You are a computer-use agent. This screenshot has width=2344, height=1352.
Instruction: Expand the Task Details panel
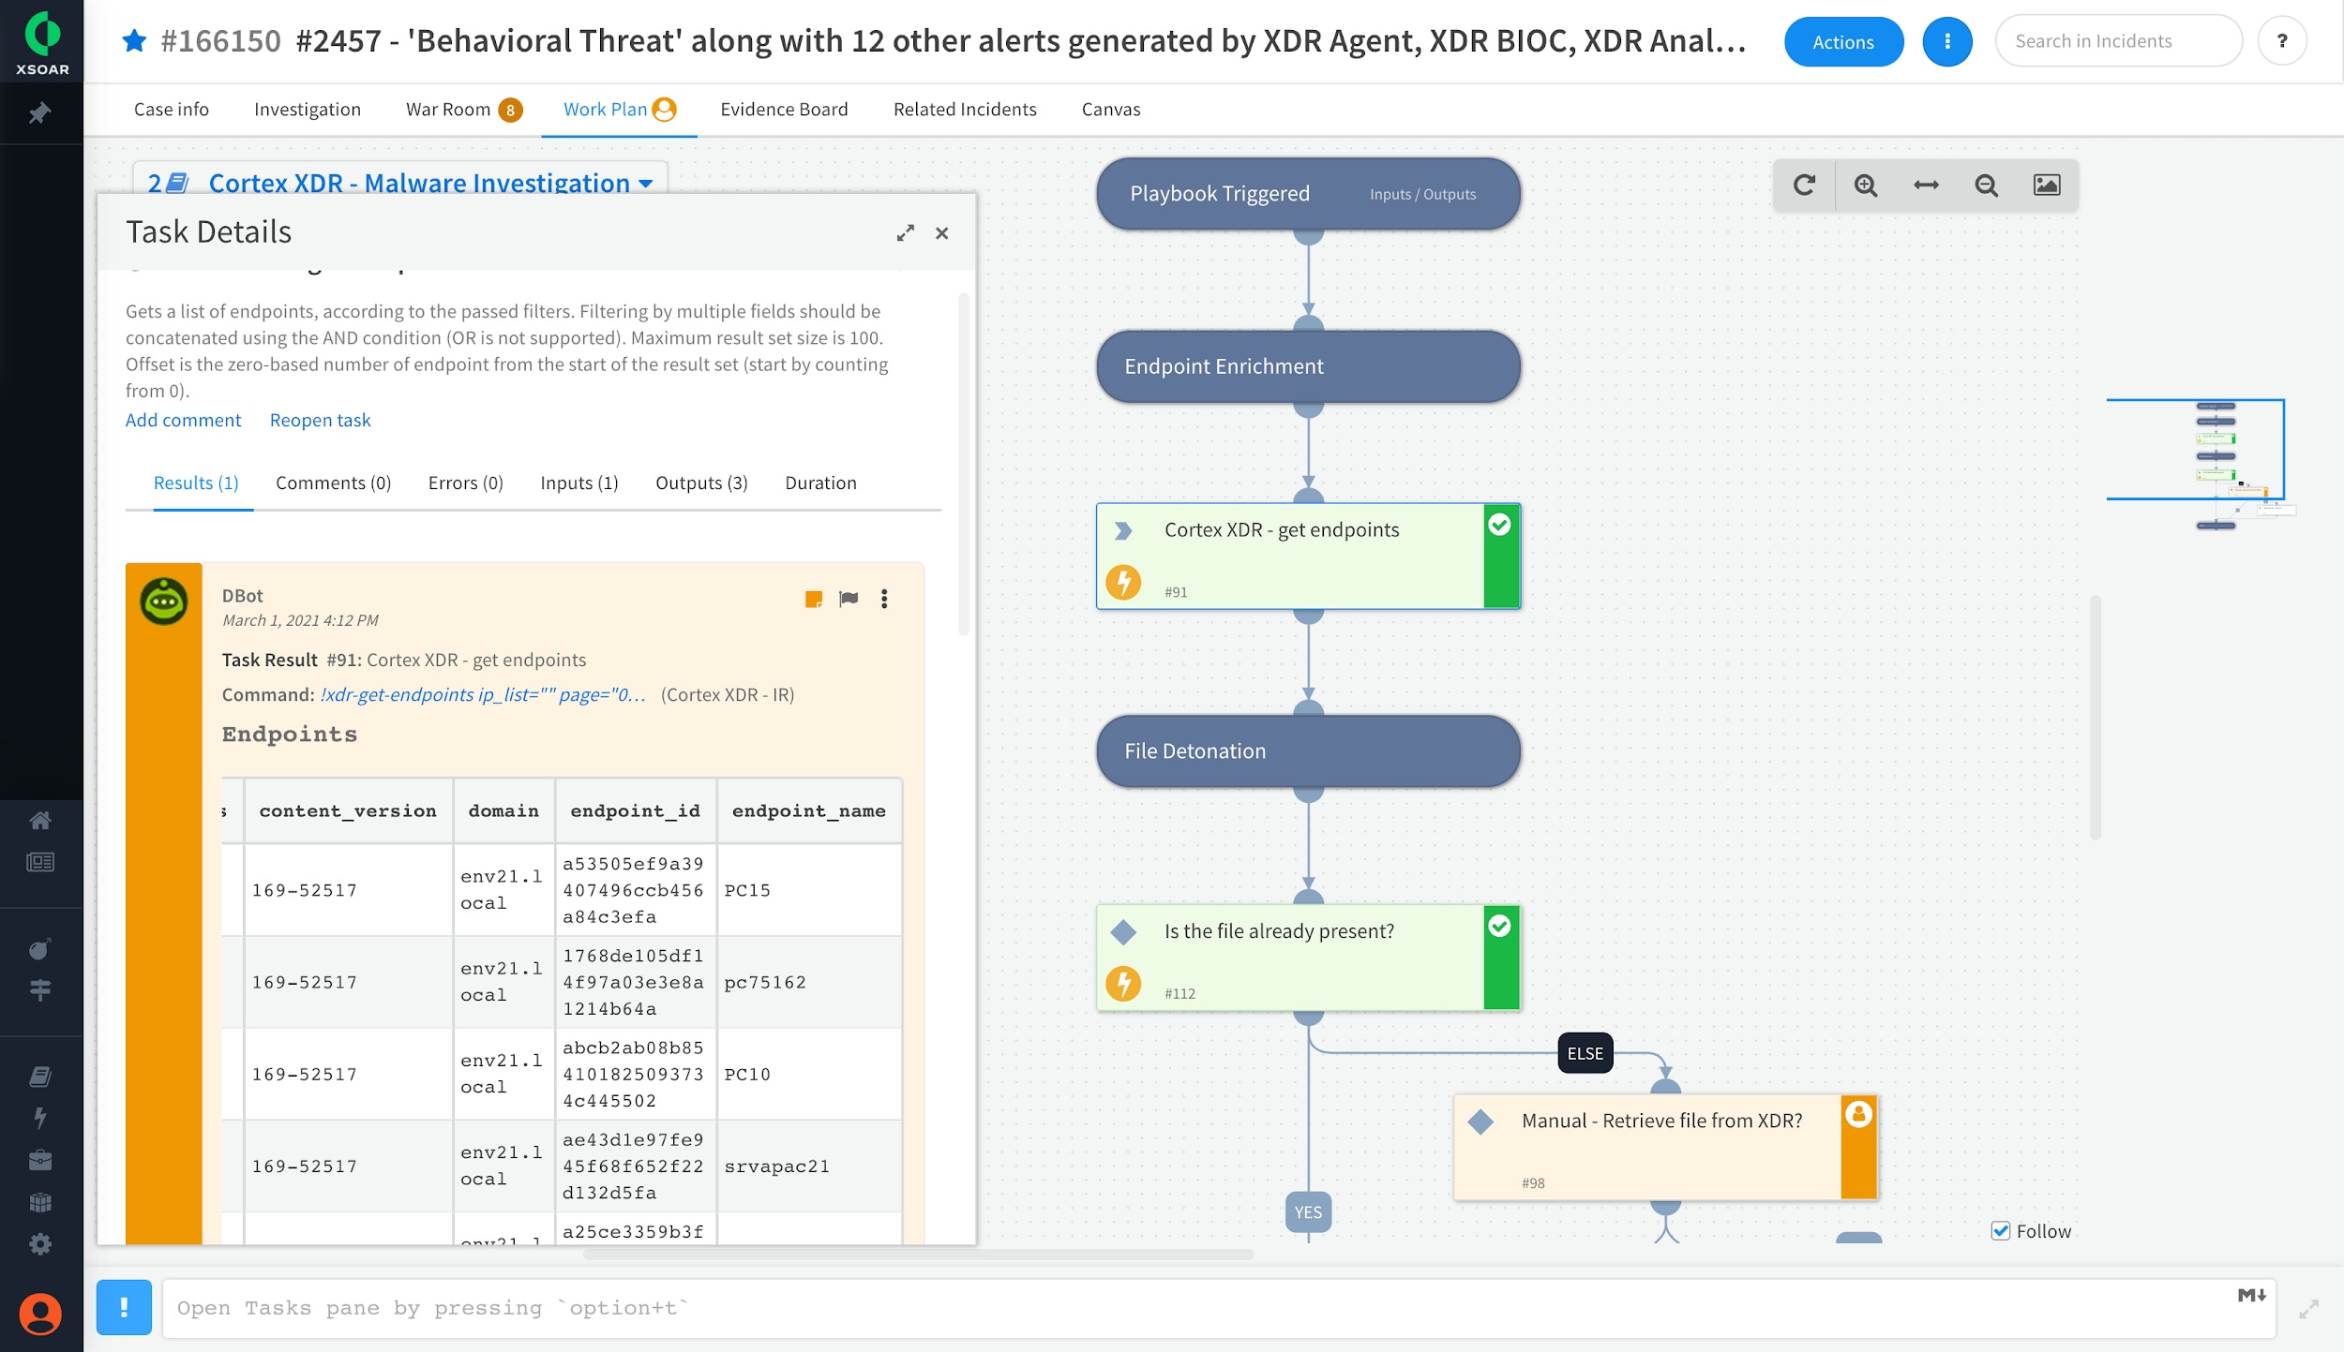tap(905, 233)
